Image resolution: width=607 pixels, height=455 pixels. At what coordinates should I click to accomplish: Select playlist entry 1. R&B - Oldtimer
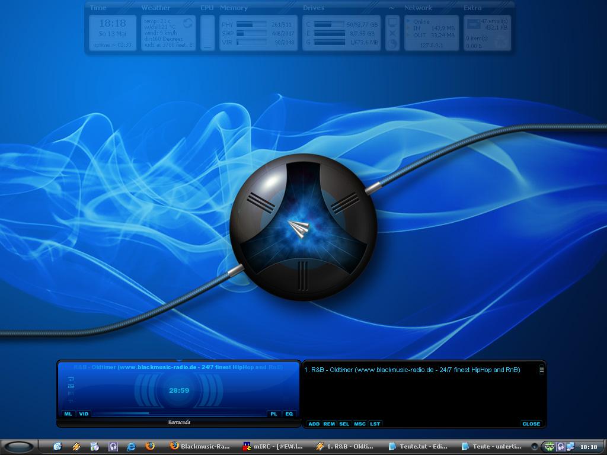click(412, 370)
